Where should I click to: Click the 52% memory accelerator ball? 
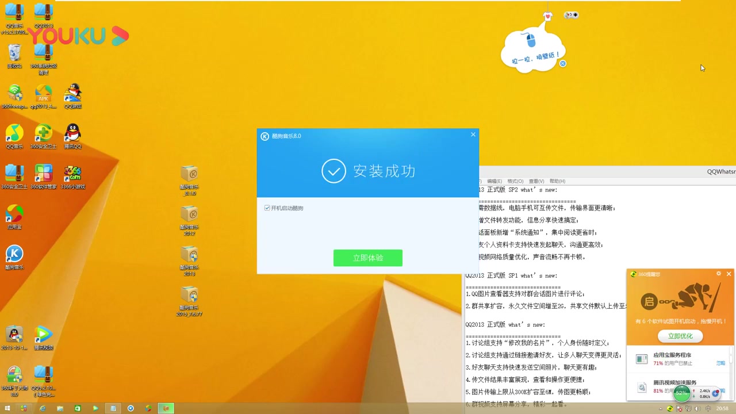[x=682, y=393]
